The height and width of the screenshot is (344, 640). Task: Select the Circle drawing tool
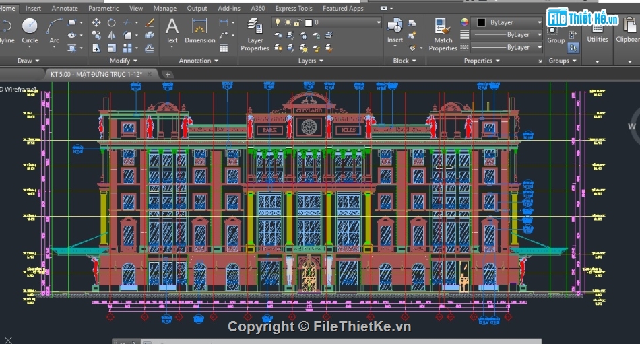tap(30, 30)
